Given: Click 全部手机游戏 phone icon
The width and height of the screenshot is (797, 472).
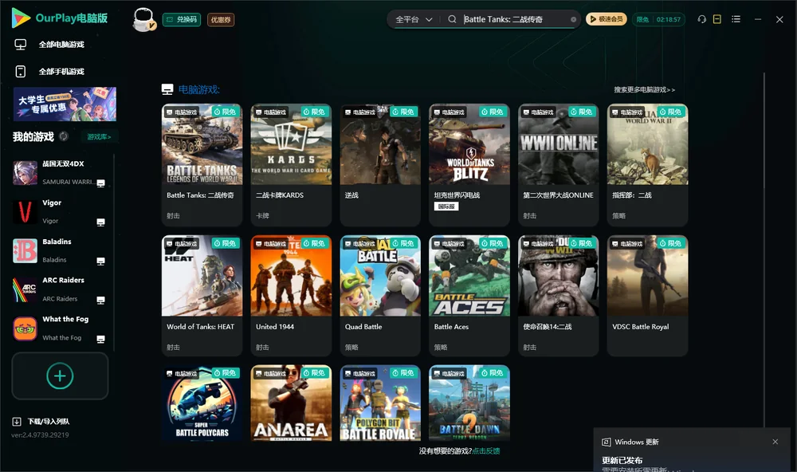Looking at the screenshot, I should (21, 72).
